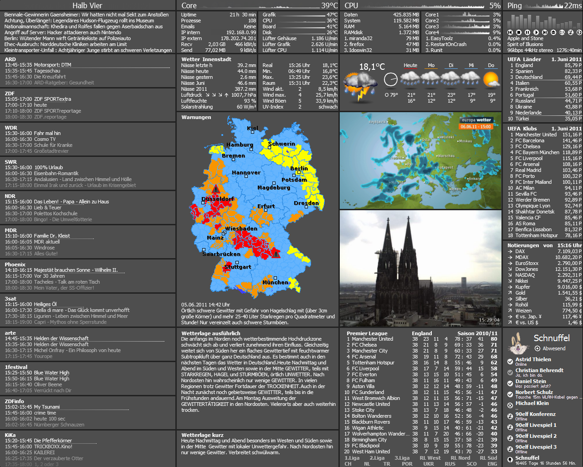
Task: Stop the music playback
Action: (x=519, y=32)
